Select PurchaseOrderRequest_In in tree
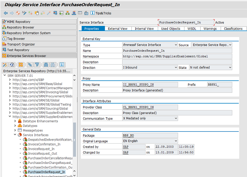This screenshot has width=247, height=177. pyautogui.click(x=46, y=172)
